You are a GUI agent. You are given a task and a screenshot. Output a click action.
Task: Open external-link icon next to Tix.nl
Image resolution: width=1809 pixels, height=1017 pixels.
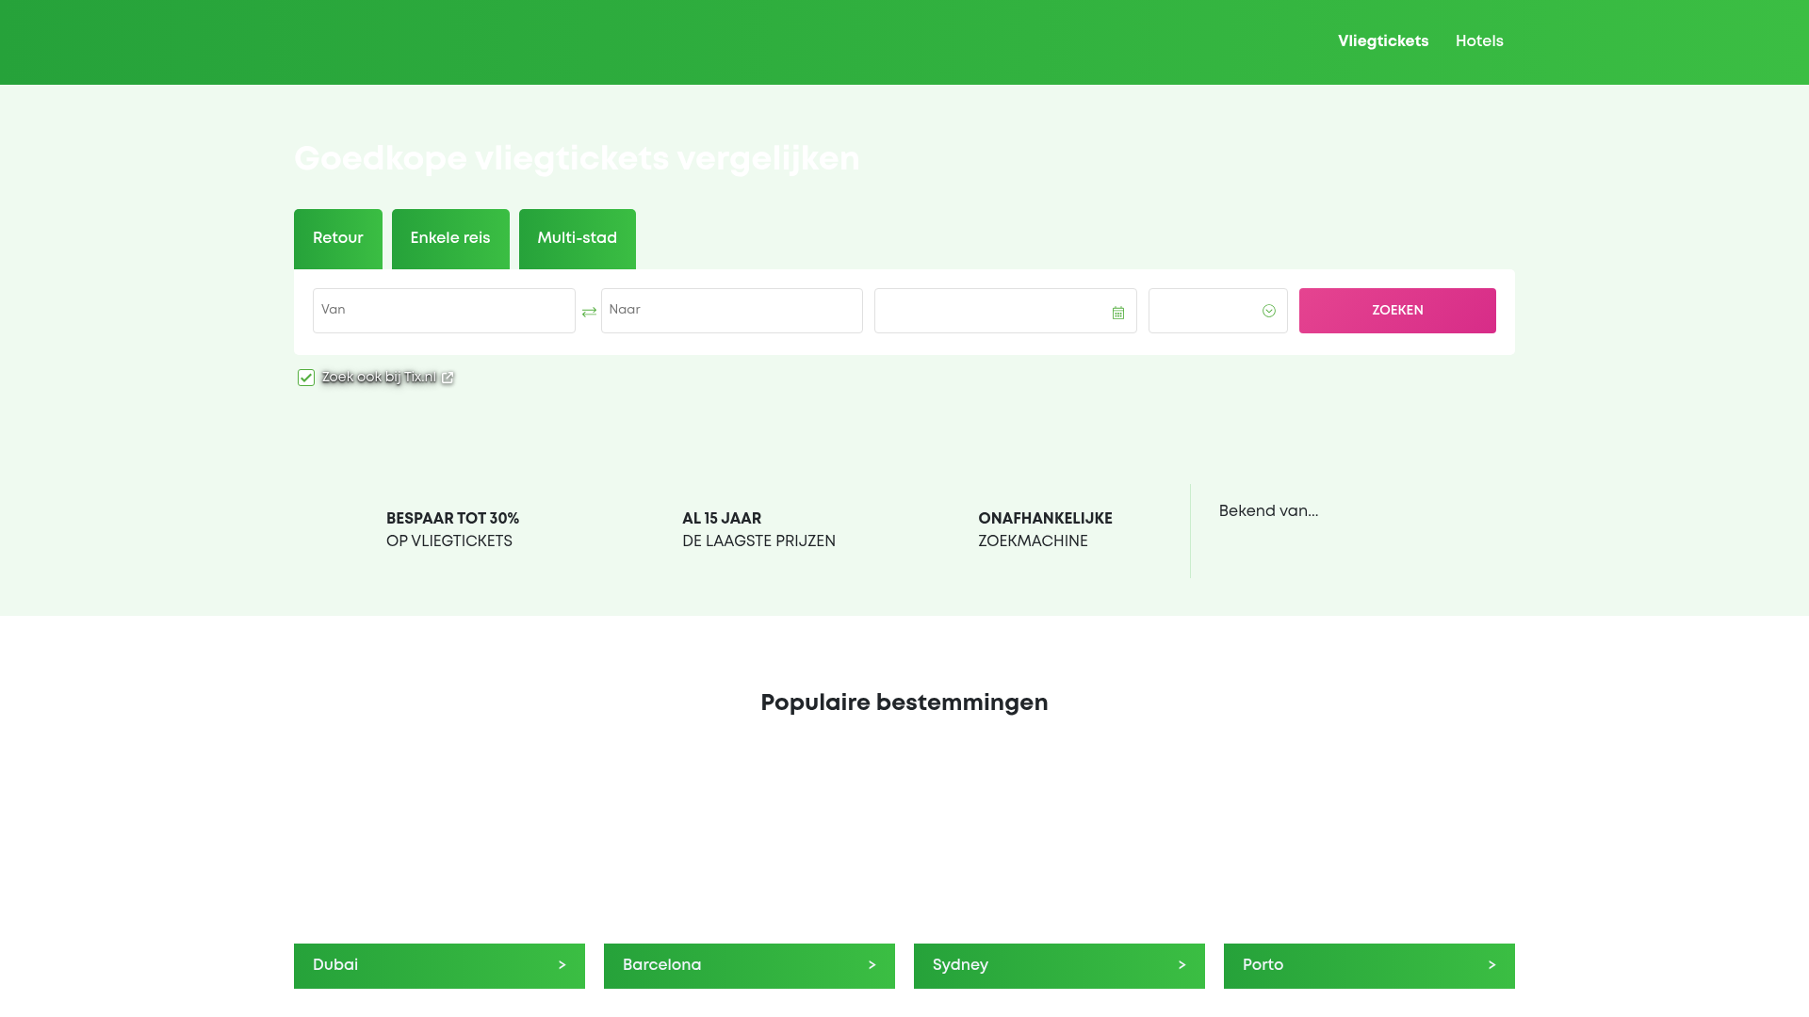point(448,378)
